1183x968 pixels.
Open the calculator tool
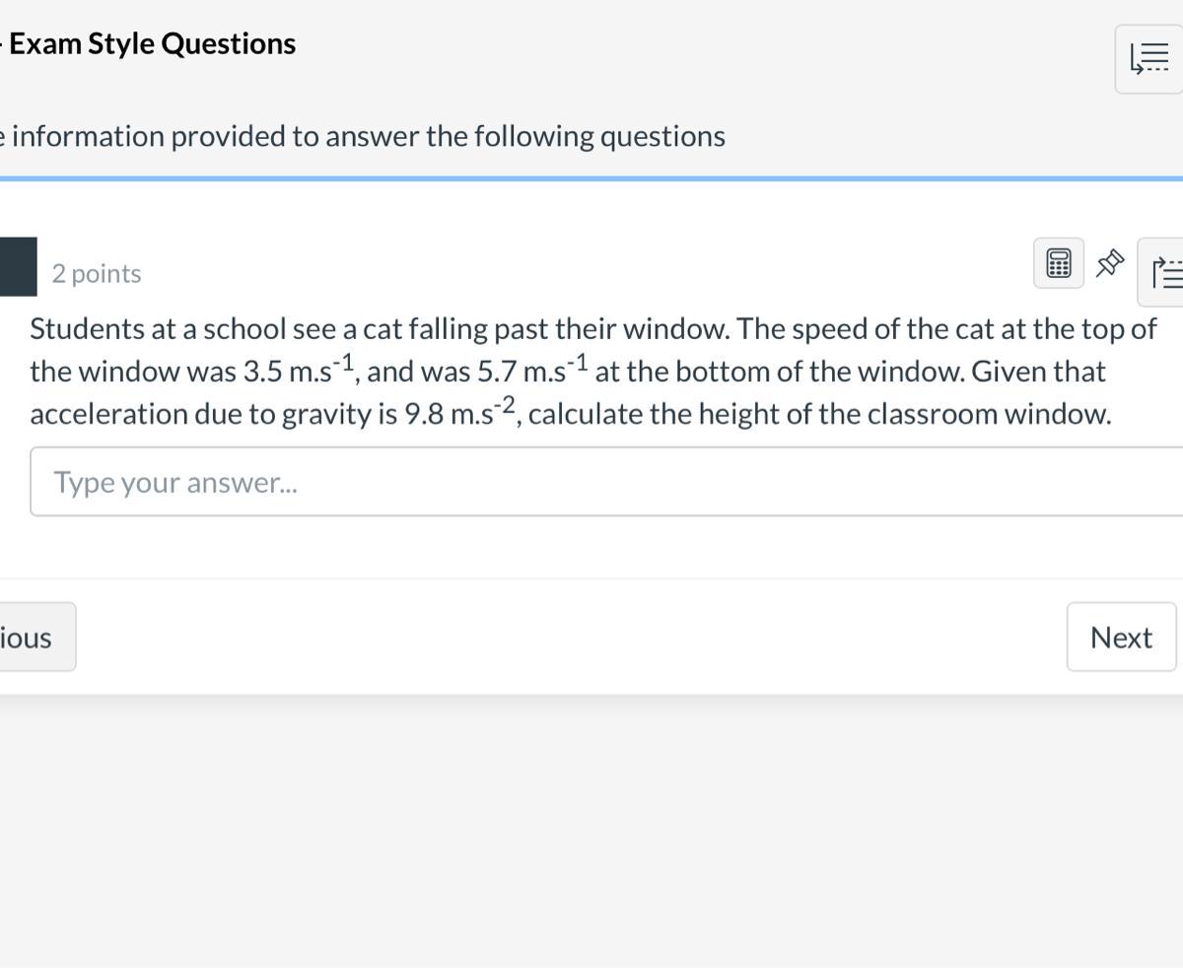tap(1059, 263)
